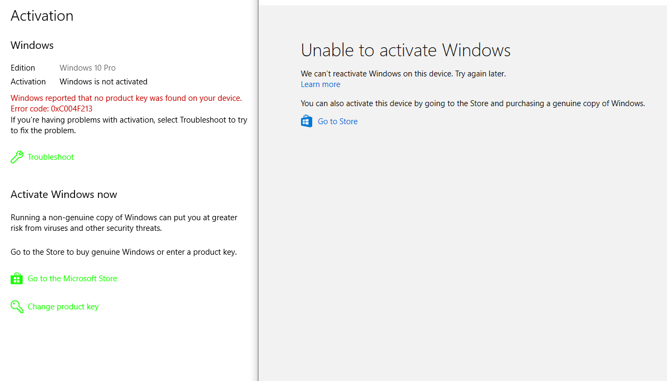Viewport: 667px width, 381px height.
Task: Click the Activate Windows now heading
Action: click(64, 195)
